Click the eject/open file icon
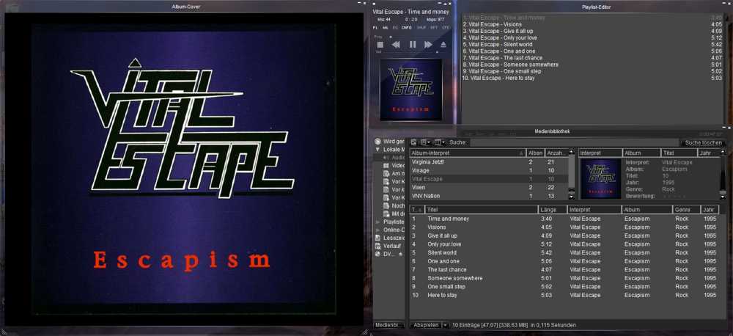 tap(443, 45)
